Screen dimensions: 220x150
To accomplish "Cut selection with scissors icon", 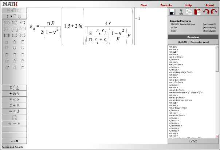I will [x=181, y=12].
